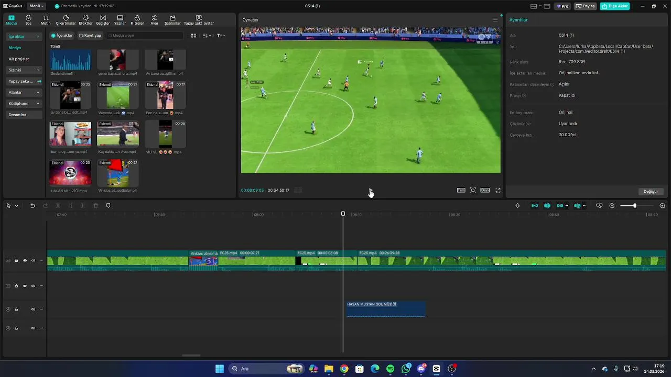Open the Çıkartmalar stickers tab
Screen dimensions: 671x377
[x=66, y=20]
